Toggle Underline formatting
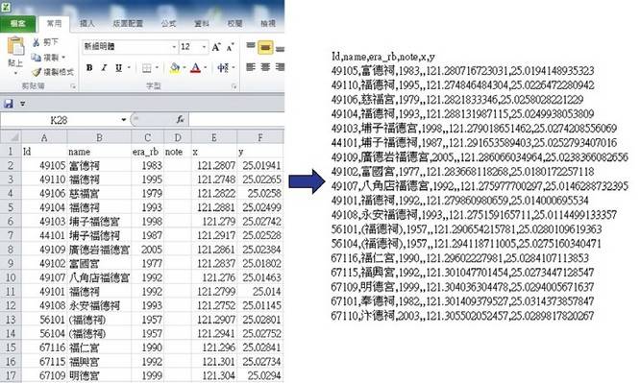640x383 pixels. [118, 68]
